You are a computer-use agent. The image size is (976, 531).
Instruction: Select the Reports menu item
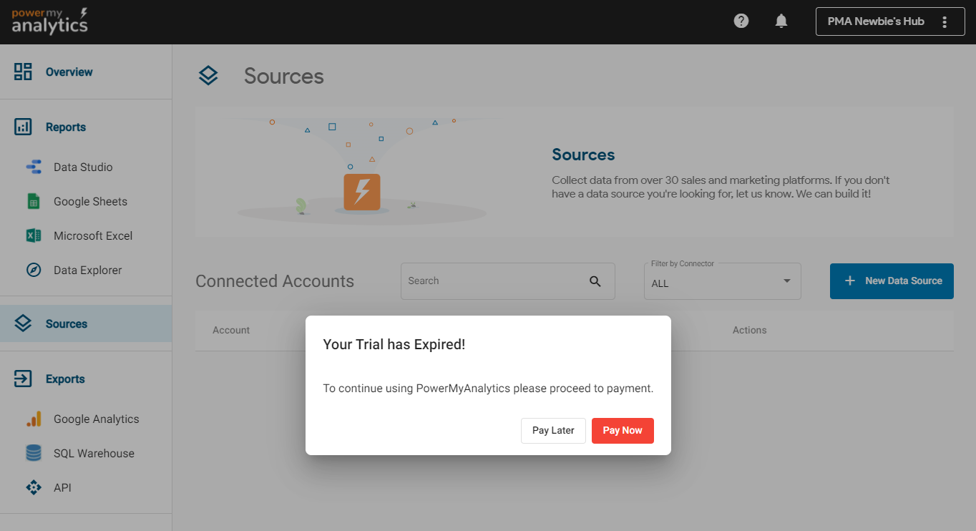pos(65,127)
